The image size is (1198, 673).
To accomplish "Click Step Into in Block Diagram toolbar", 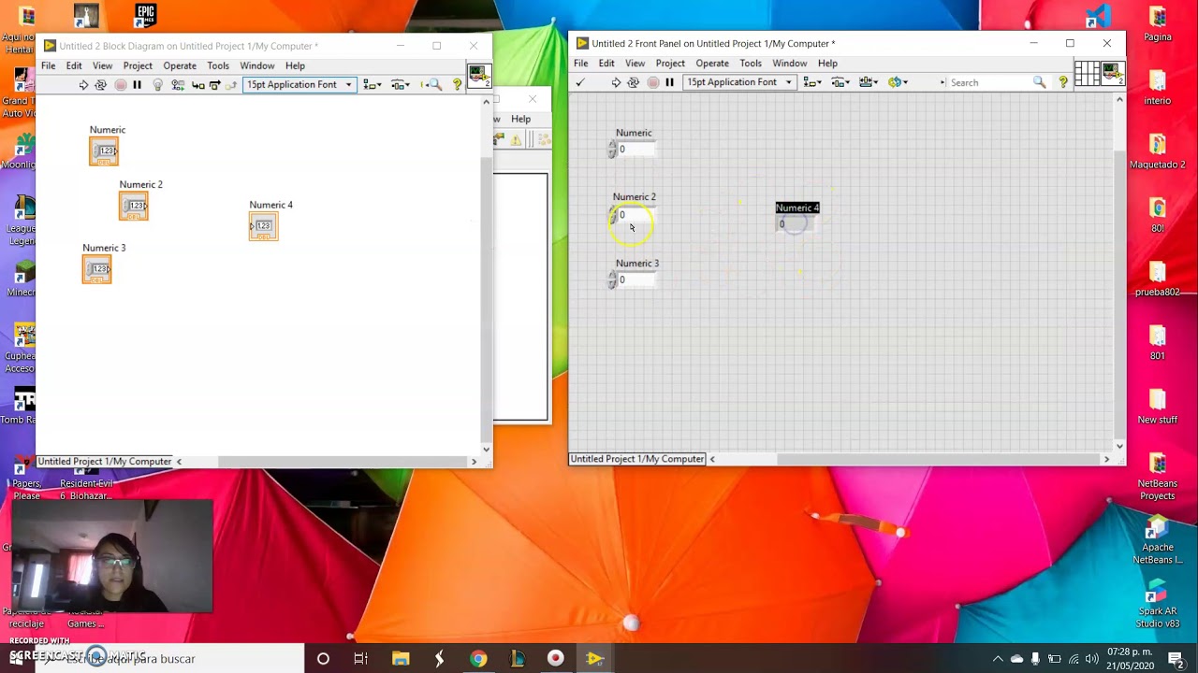I will (x=197, y=85).
